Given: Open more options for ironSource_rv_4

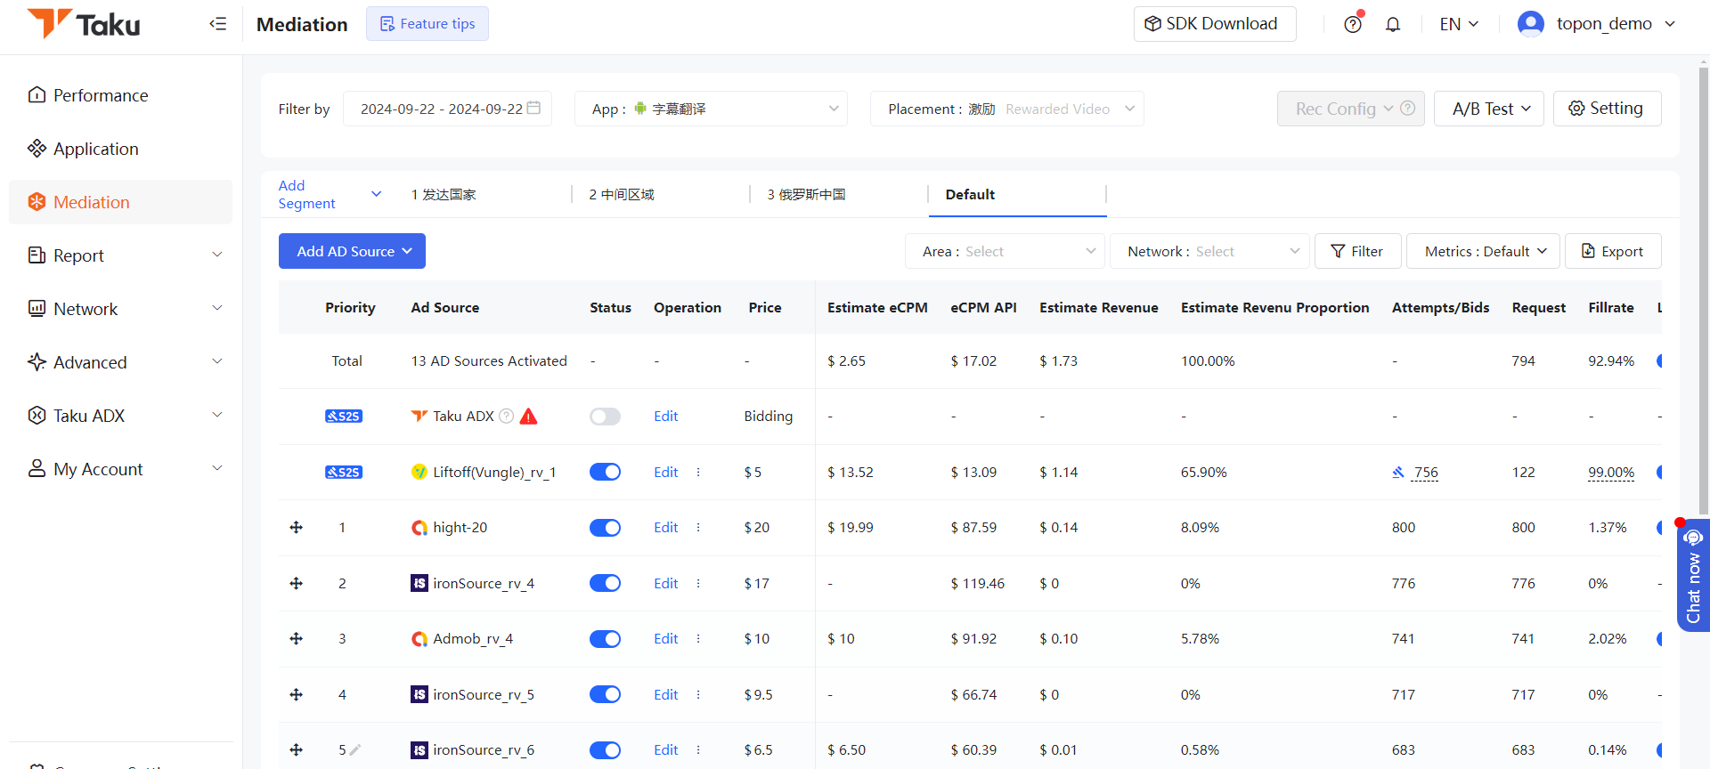Looking at the screenshot, I should pos(698,583).
